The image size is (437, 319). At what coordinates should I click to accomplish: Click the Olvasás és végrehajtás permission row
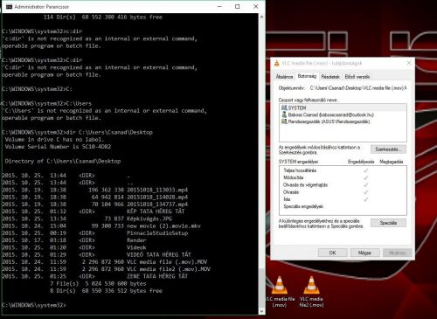pos(343,185)
